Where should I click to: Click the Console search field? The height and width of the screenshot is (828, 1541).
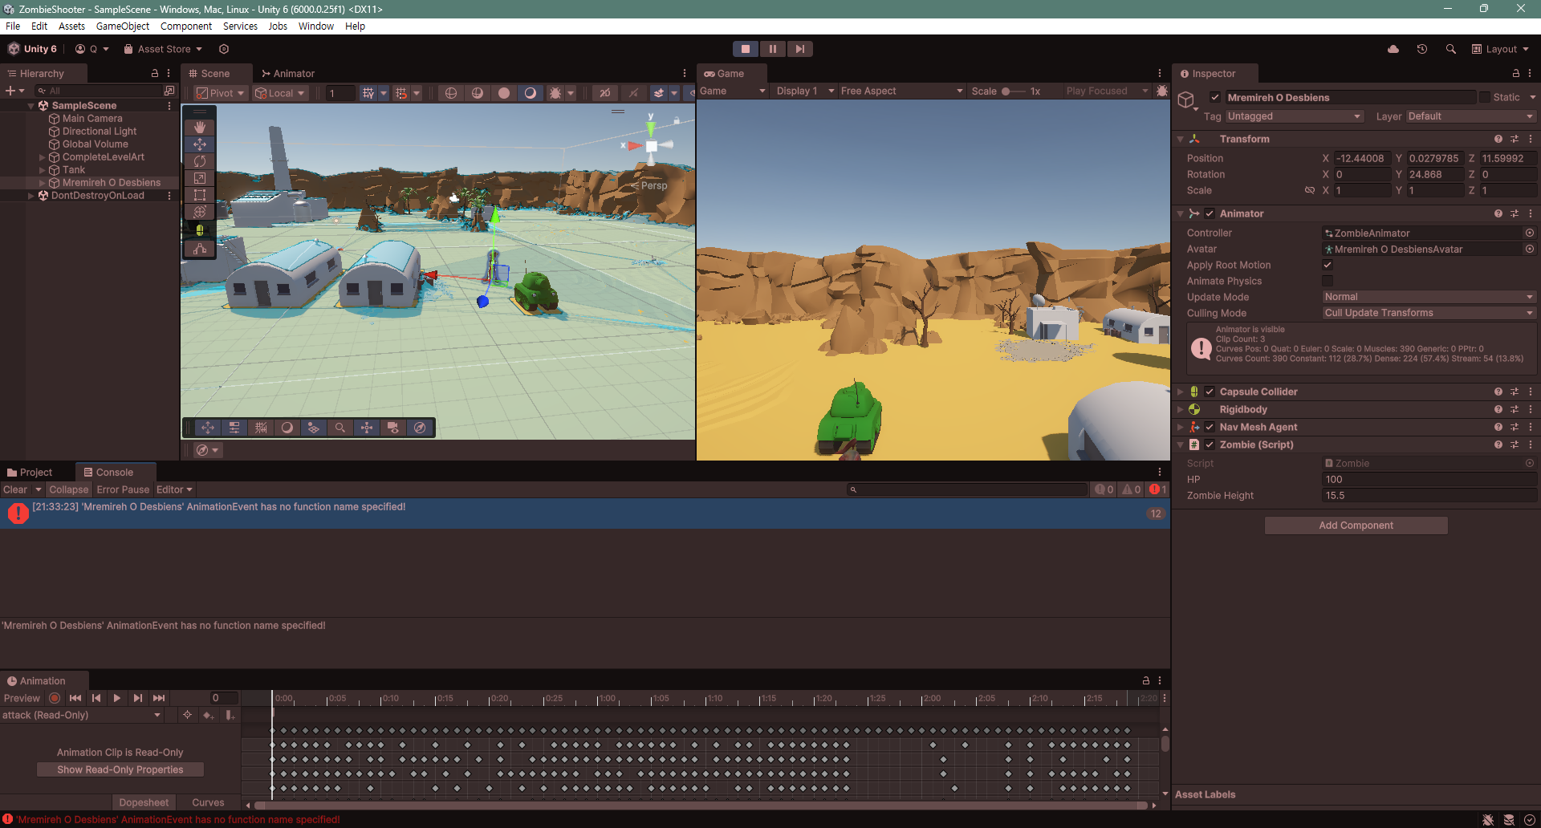tap(967, 489)
